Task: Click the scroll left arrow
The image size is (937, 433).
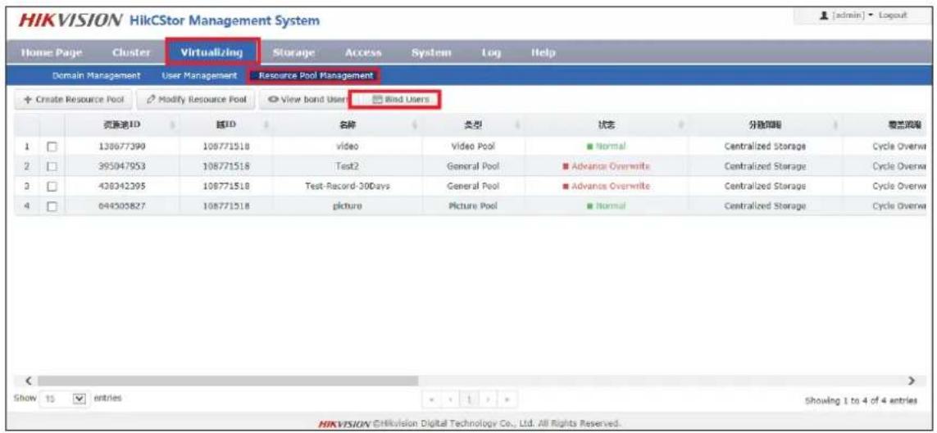Action: click(27, 381)
